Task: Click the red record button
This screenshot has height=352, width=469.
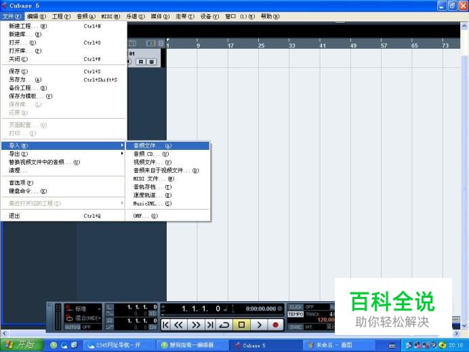Action: (275, 325)
